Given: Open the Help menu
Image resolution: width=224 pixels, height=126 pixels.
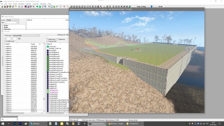Looking at the screenshot, I should tap(49, 4).
